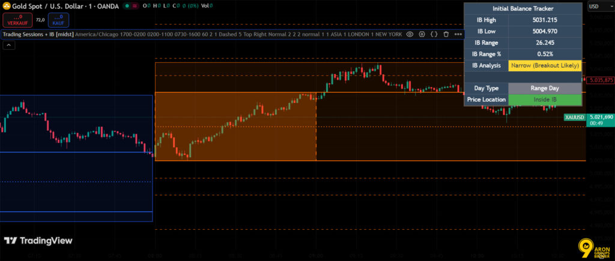The width and height of the screenshot is (615, 261).
Task: Click the IB Range value 26.245
Action: (x=545, y=43)
